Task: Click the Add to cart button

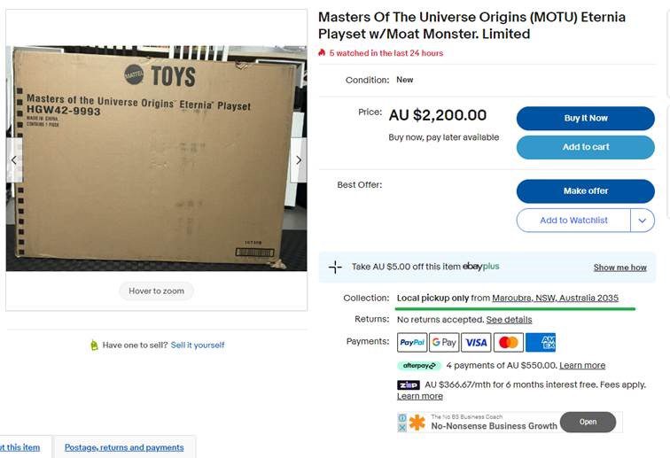Action: tap(586, 147)
